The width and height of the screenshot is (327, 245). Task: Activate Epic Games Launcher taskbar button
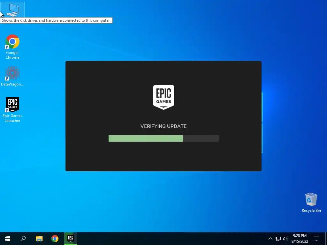click(x=71, y=239)
